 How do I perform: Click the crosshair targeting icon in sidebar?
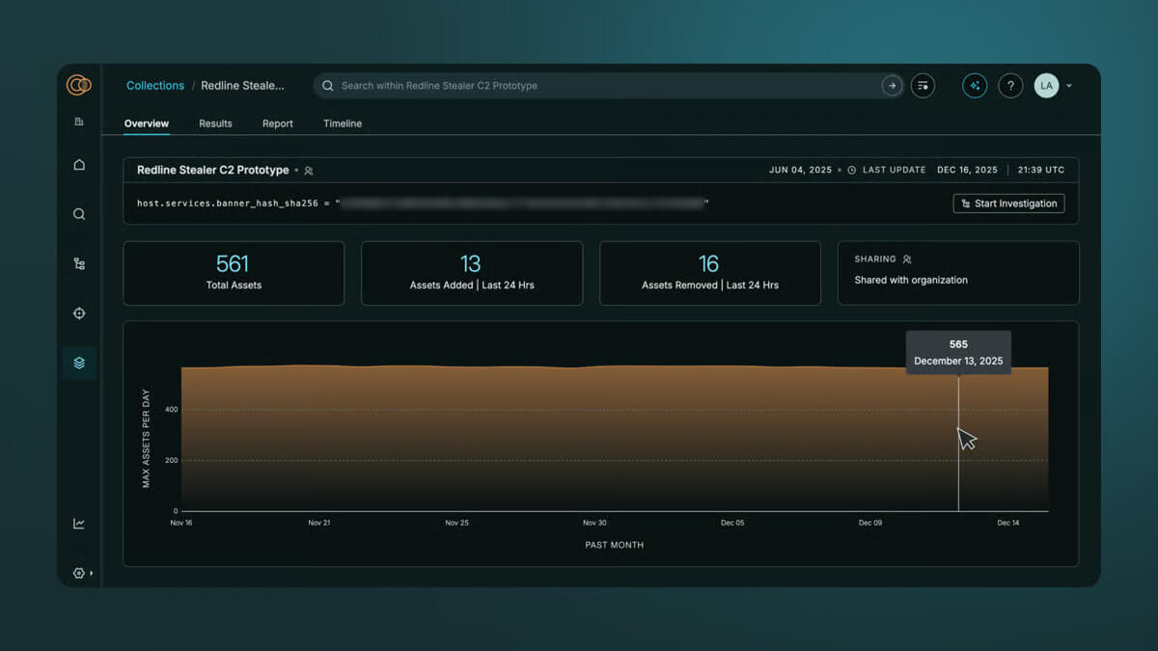[x=79, y=312]
